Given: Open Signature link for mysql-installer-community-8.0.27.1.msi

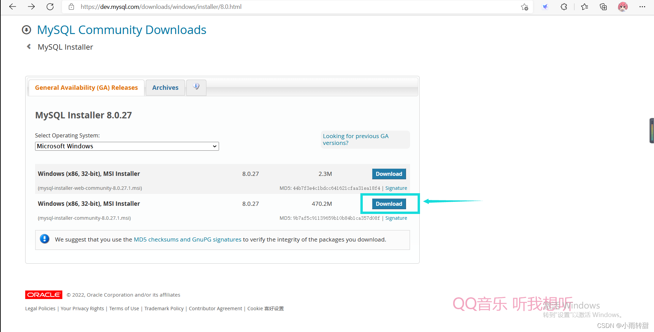Looking at the screenshot, I should pyautogui.click(x=396, y=218).
